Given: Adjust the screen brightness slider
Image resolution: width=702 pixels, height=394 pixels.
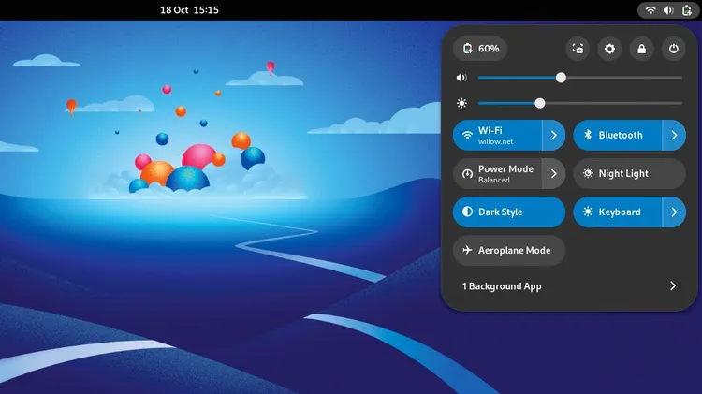Looking at the screenshot, I should click(579, 104).
